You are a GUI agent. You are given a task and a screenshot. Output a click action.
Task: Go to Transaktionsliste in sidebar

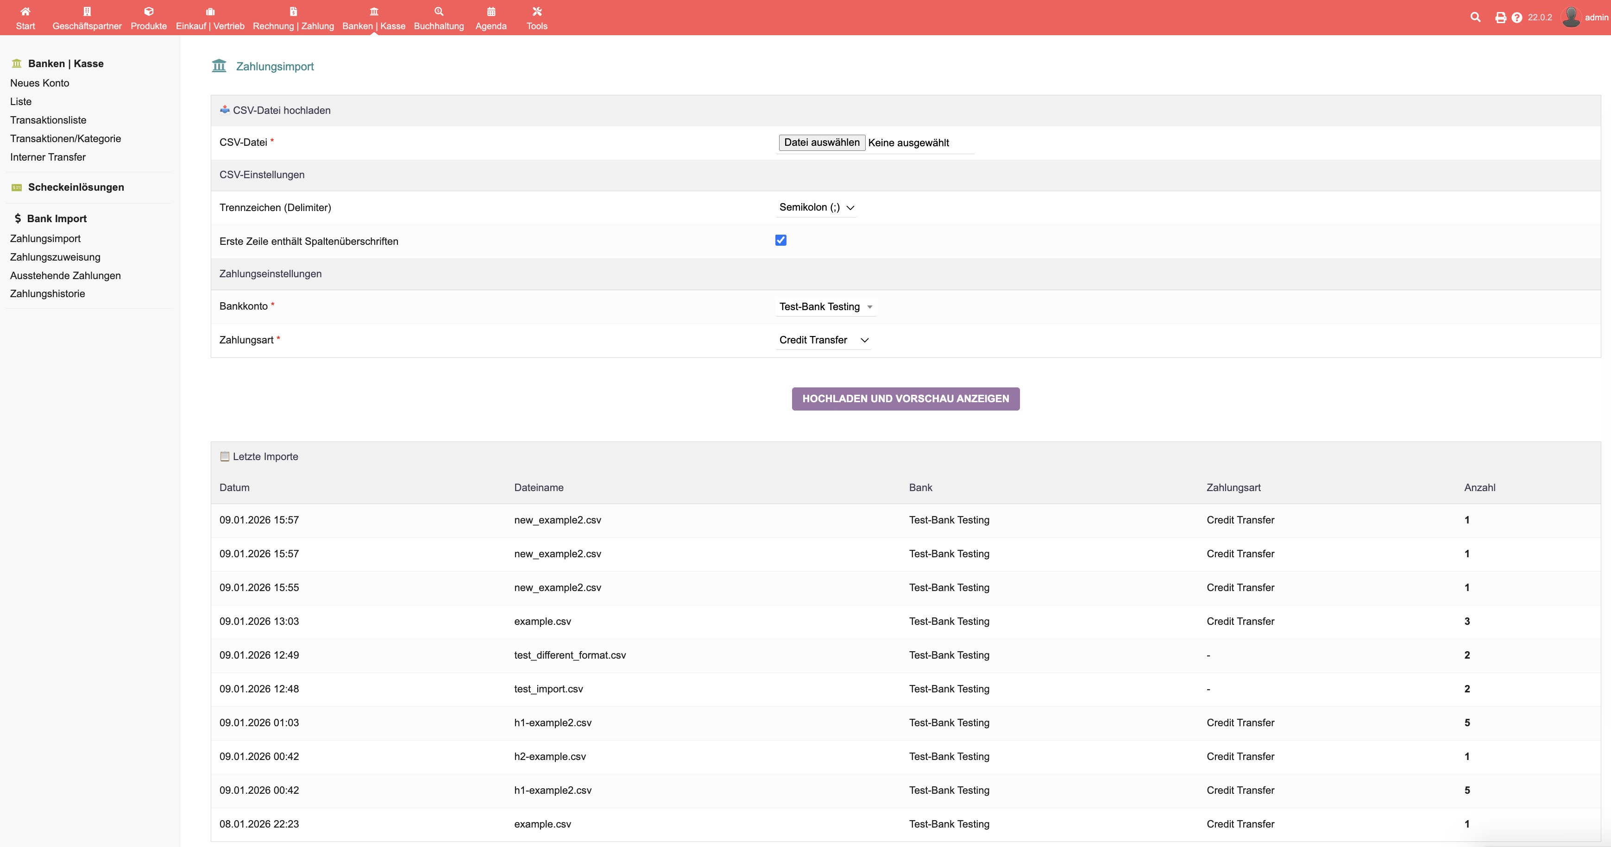click(x=48, y=120)
